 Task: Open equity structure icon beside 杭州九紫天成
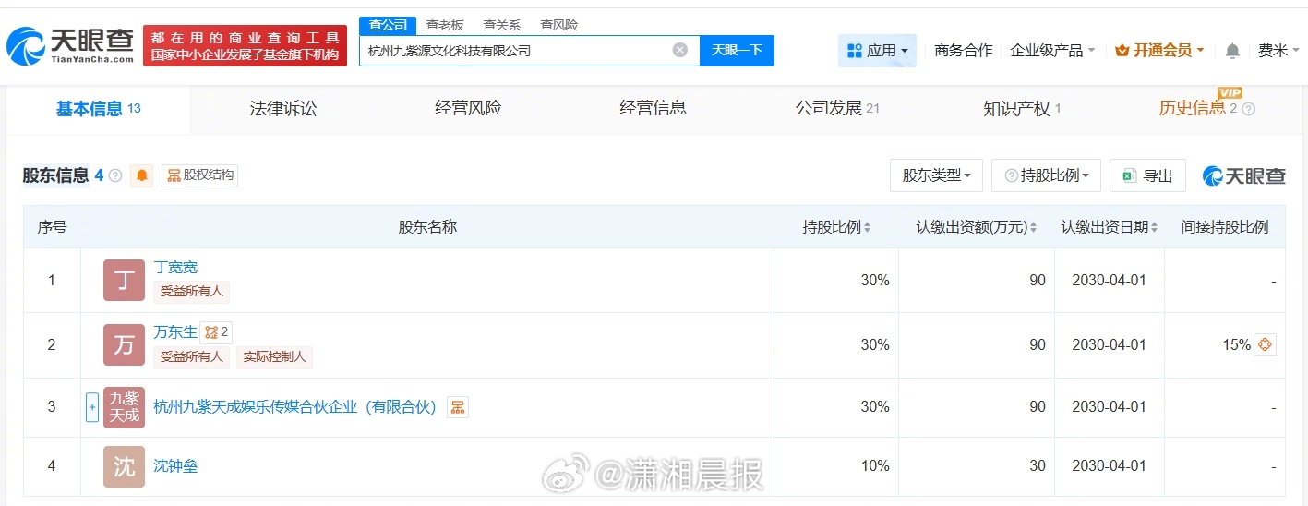pos(457,407)
